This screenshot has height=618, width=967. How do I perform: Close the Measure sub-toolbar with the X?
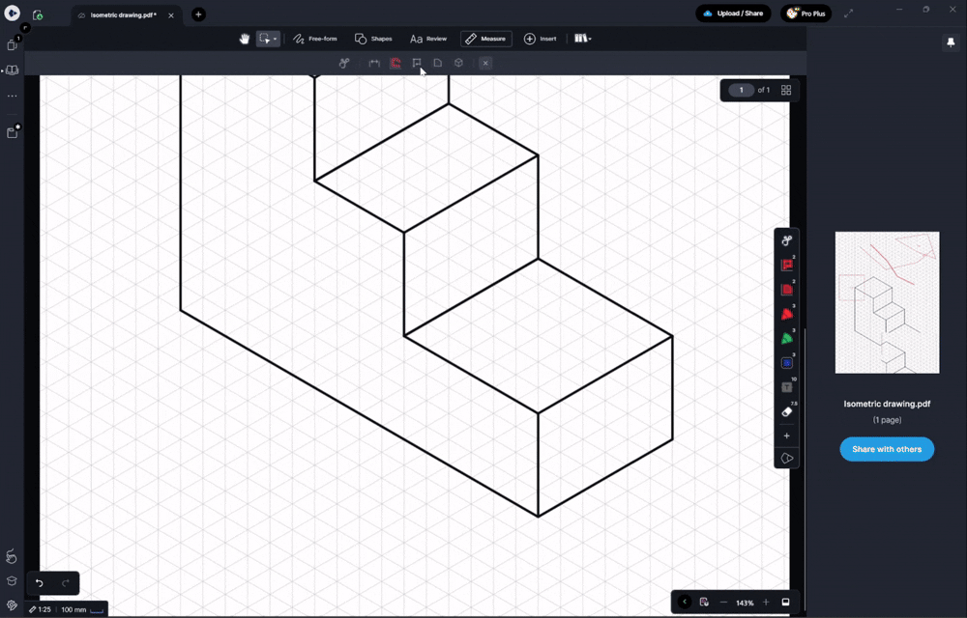[x=485, y=63]
